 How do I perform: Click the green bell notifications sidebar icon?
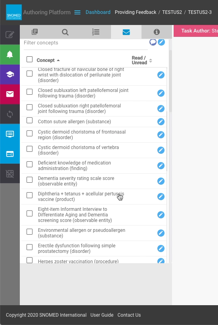(10, 55)
